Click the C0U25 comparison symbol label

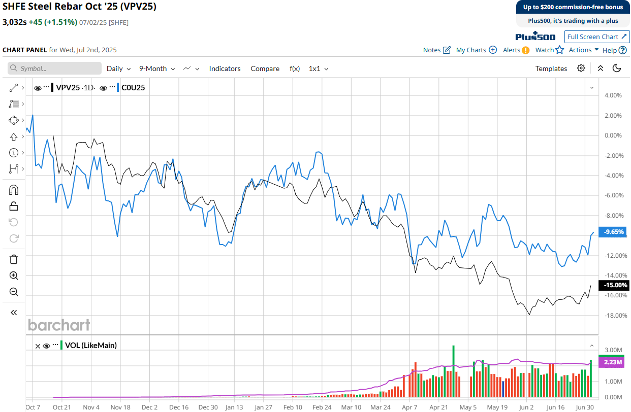pyautogui.click(x=133, y=87)
